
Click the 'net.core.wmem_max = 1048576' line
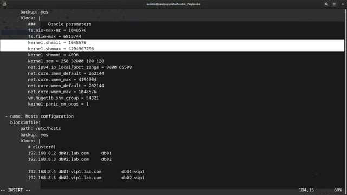click(x=62, y=92)
